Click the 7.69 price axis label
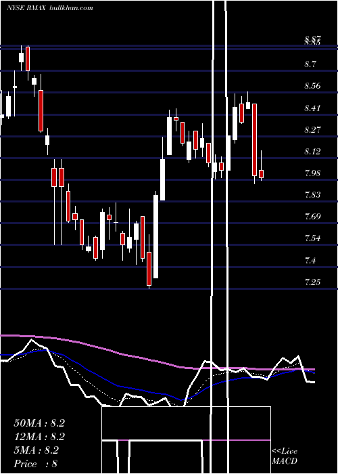This screenshot has width=338, height=474. (x=313, y=217)
